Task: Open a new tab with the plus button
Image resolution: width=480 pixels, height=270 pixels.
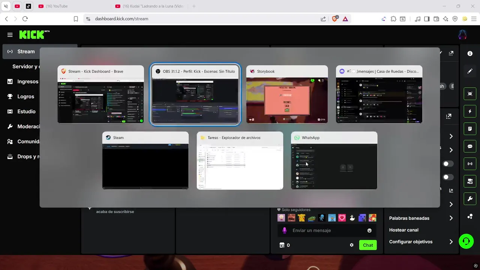Action: pos(194,6)
